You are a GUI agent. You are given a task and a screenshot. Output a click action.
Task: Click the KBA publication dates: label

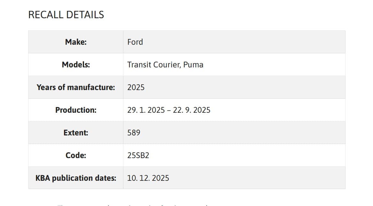point(76,178)
